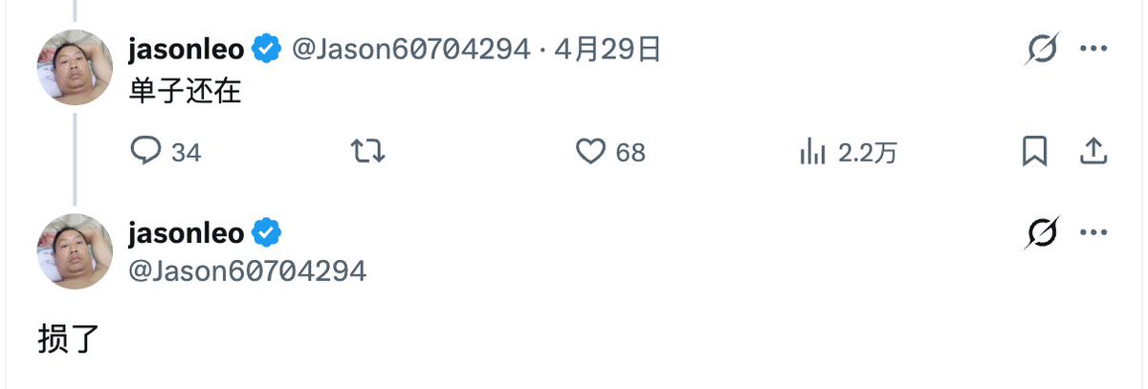Viewport: 1148px width, 389px height.
Task: Open the 4月29日 timestamp link
Action: 607,49
